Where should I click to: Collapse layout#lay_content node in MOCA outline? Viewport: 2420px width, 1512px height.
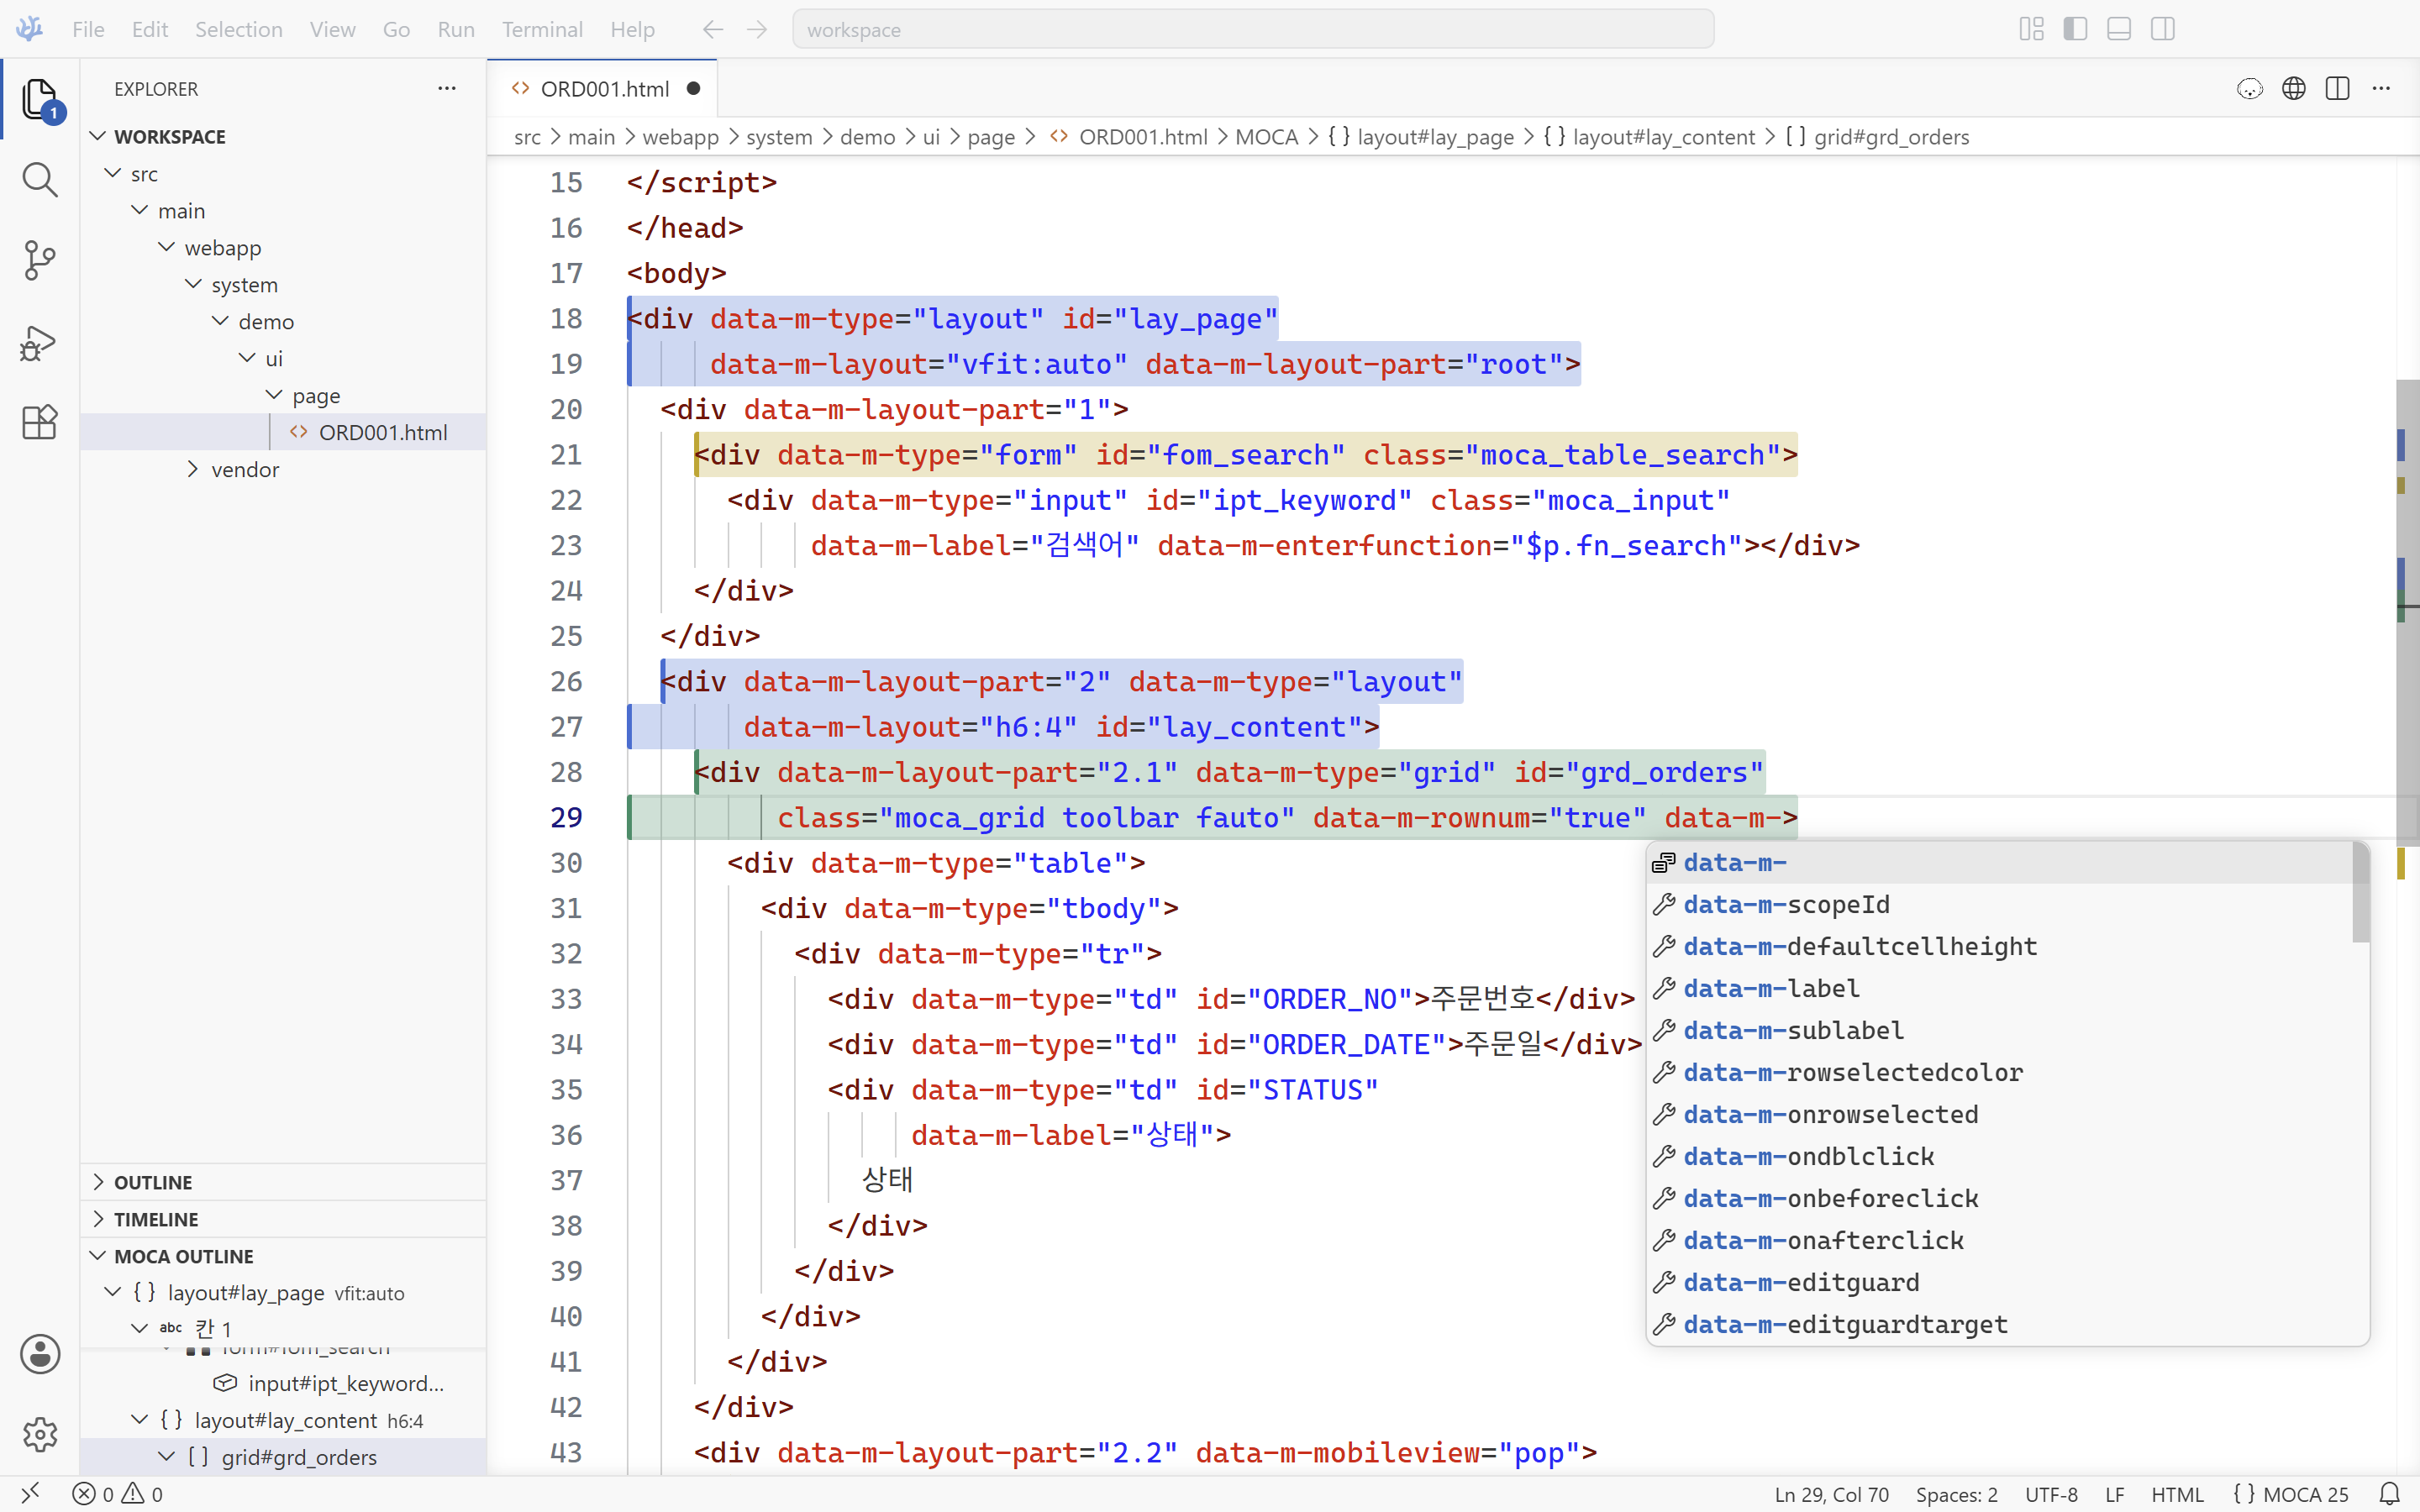pyautogui.click(x=139, y=1420)
